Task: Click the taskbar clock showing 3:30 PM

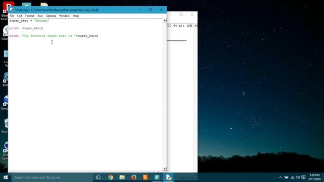Action: tap(314, 177)
